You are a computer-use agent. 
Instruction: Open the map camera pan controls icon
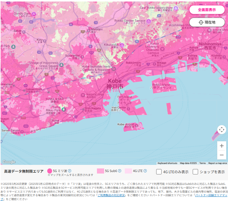[222, 130]
